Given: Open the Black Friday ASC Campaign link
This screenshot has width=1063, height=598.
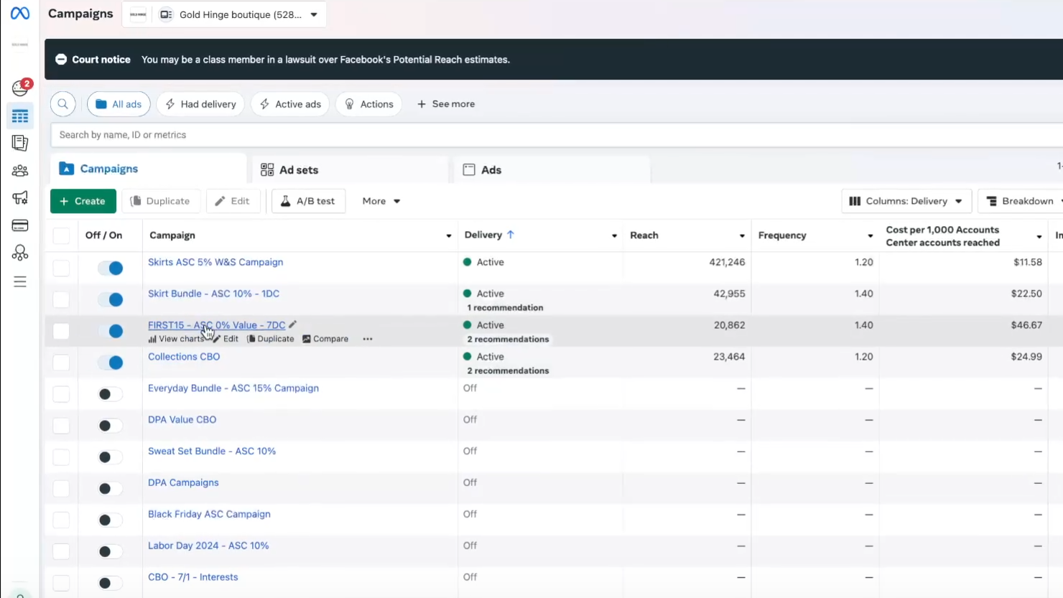Looking at the screenshot, I should click(x=209, y=514).
